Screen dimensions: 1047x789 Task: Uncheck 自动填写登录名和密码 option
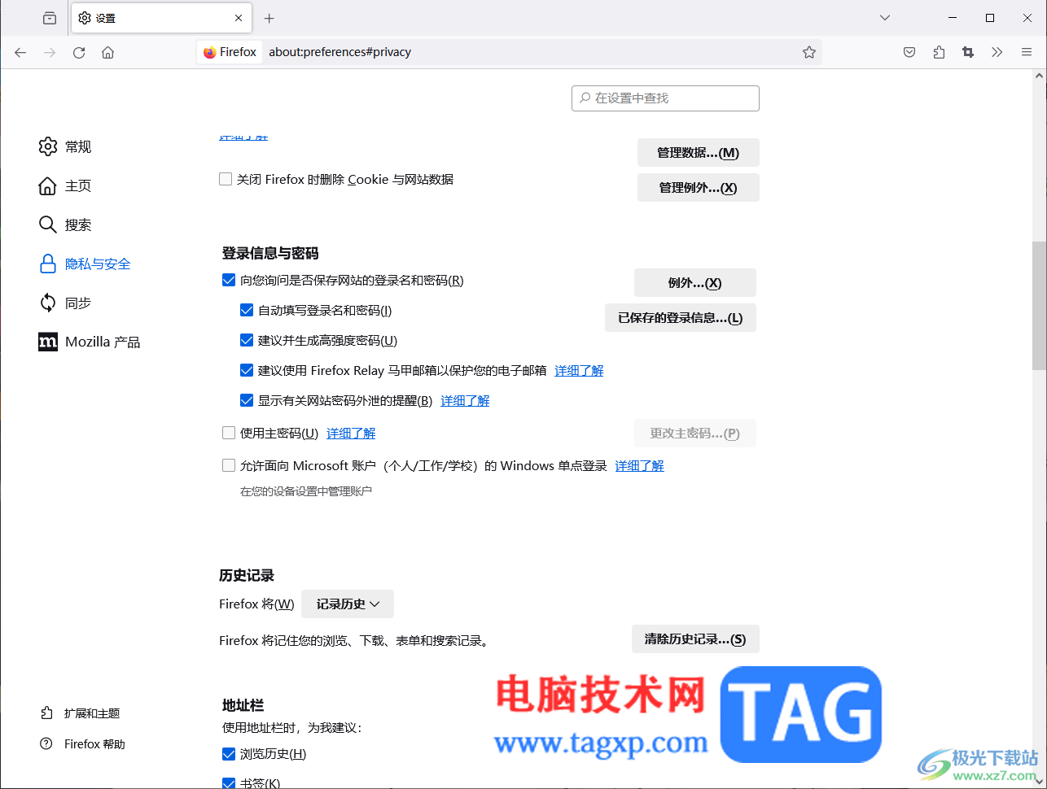coord(247,310)
